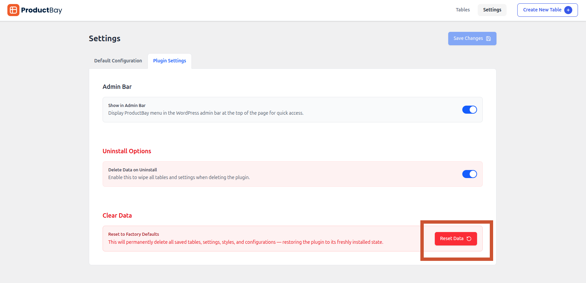Click the Delete Data on Uninstall label
586x283 pixels.
click(132, 170)
